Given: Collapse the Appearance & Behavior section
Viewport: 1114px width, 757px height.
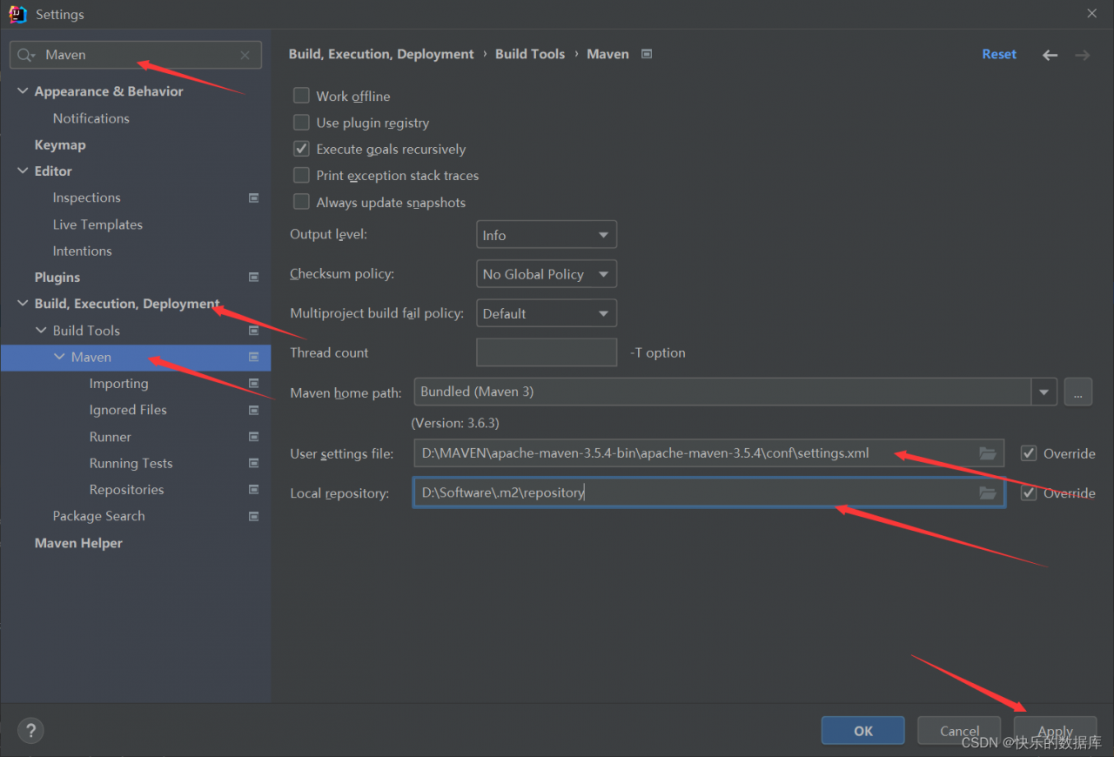Looking at the screenshot, I should pos(23,91).
